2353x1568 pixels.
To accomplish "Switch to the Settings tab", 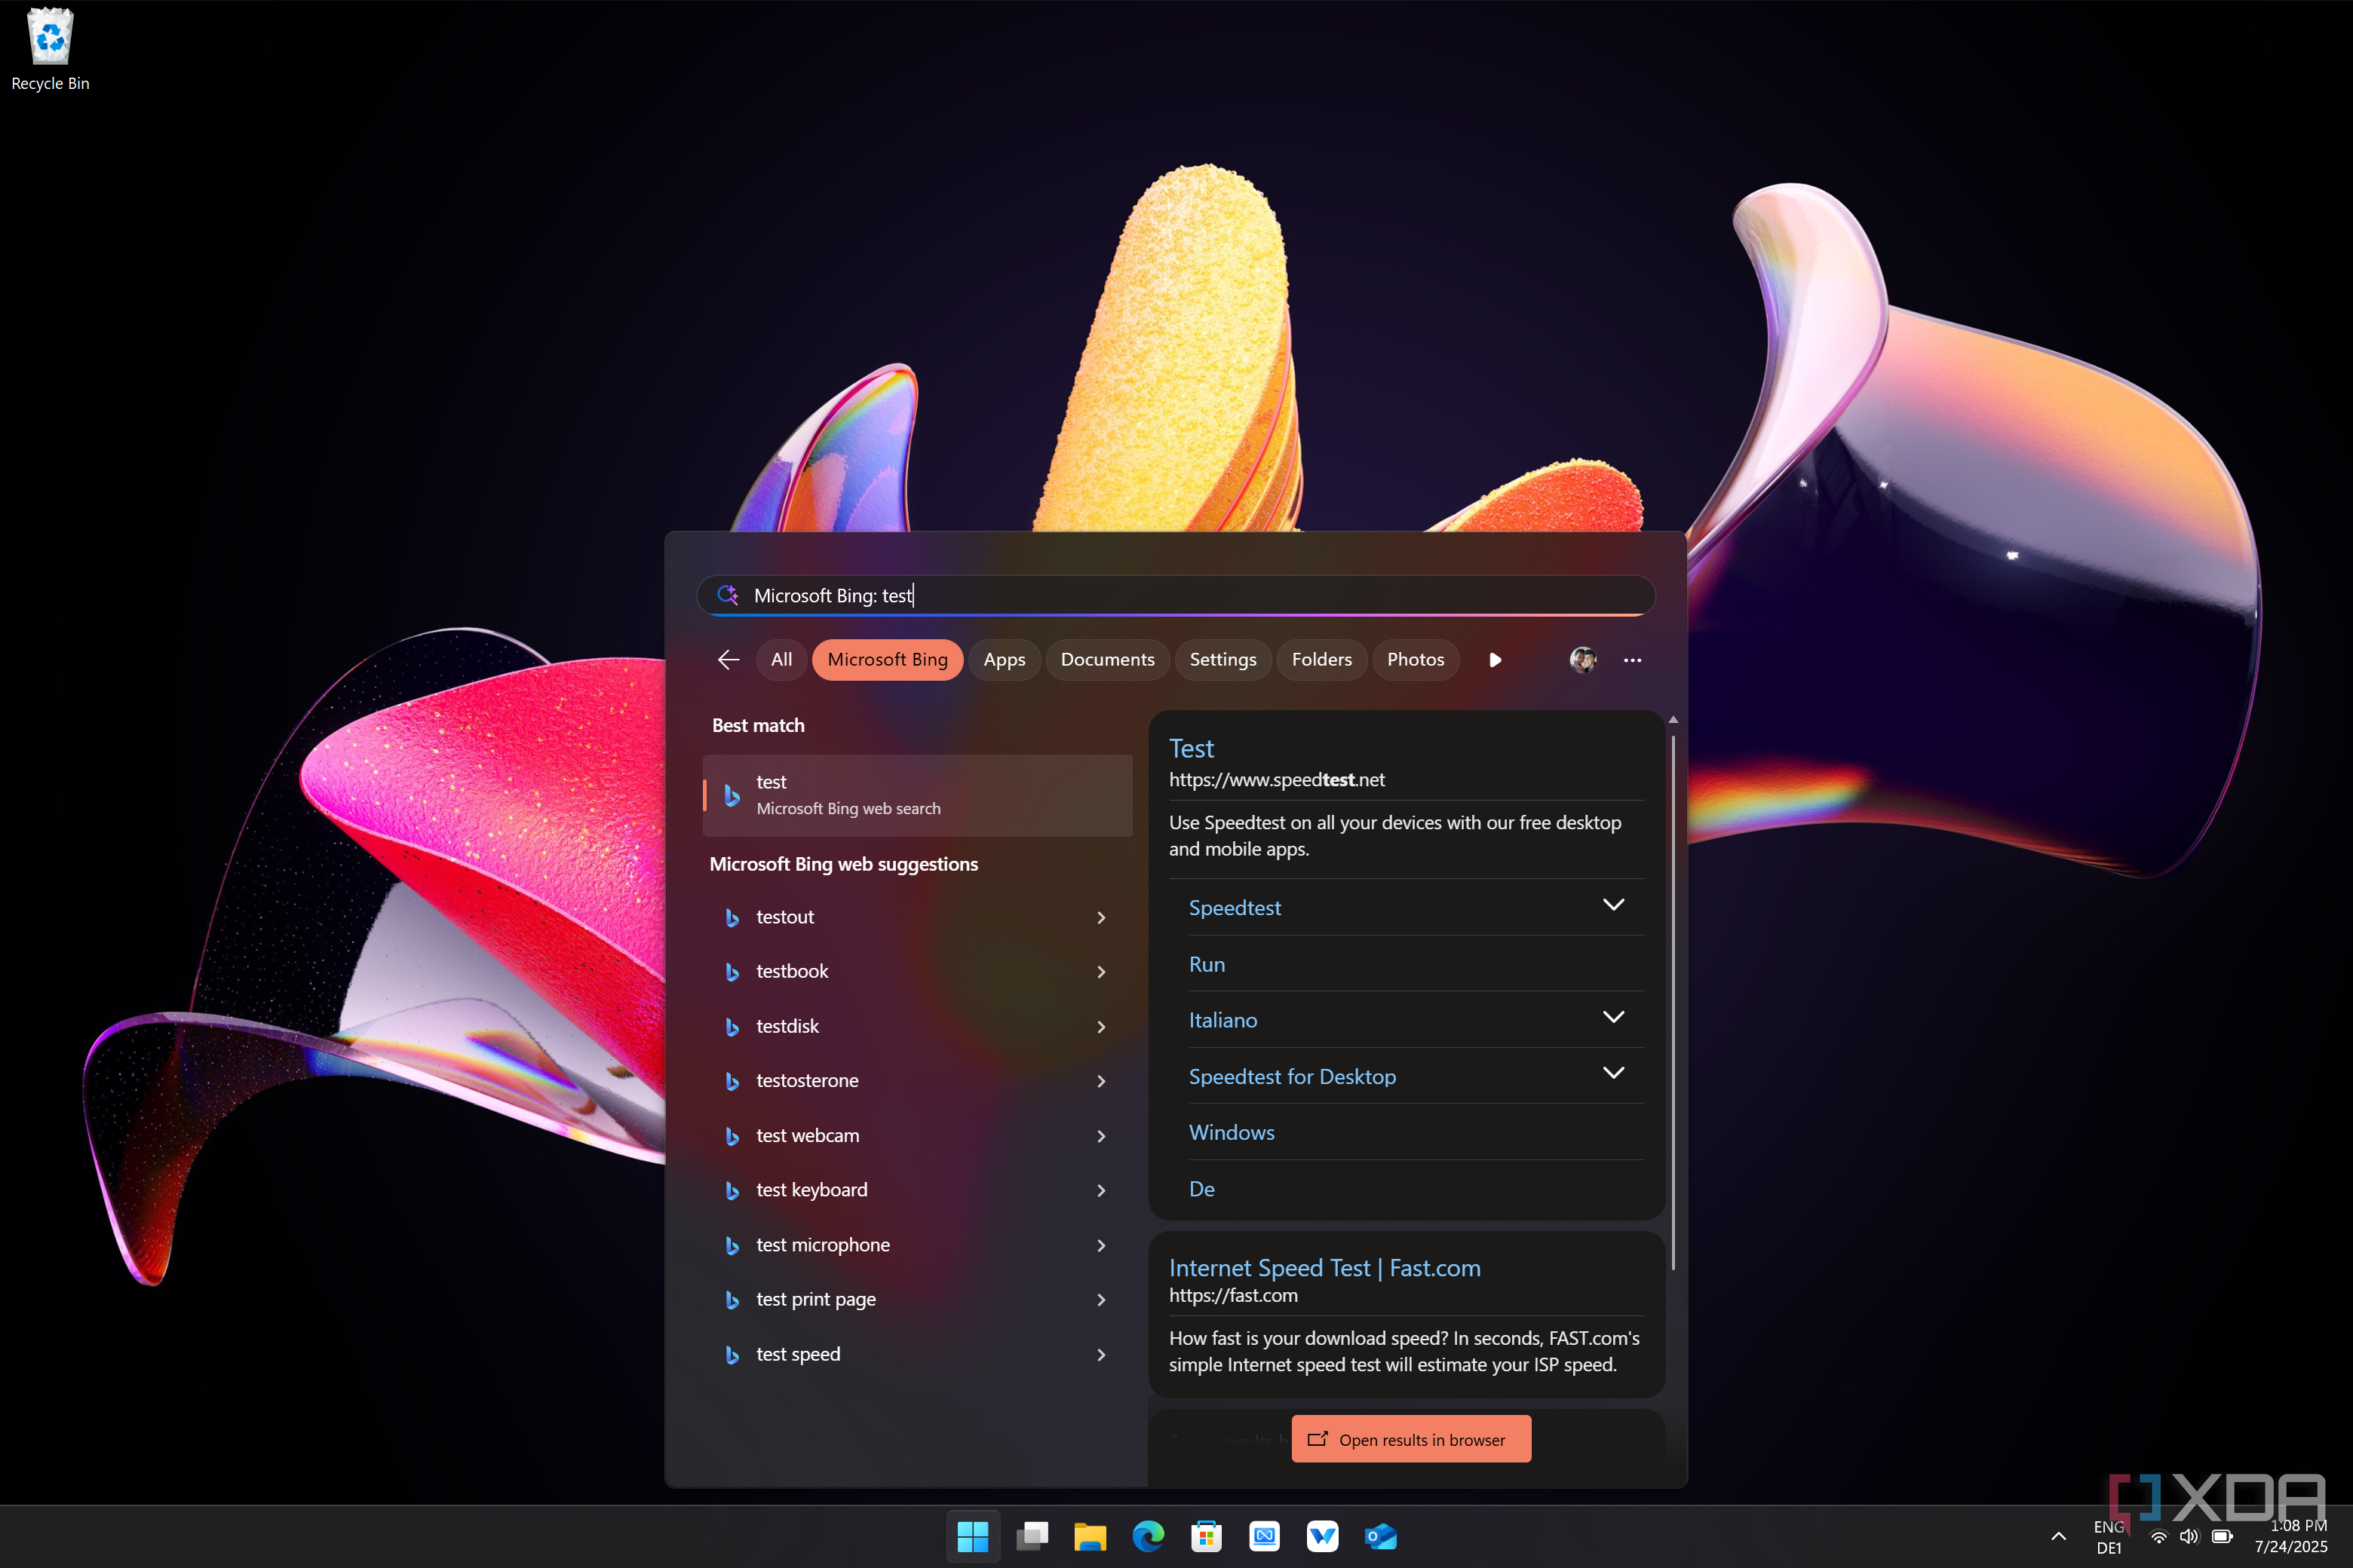I will click(x=1223, y=660).
